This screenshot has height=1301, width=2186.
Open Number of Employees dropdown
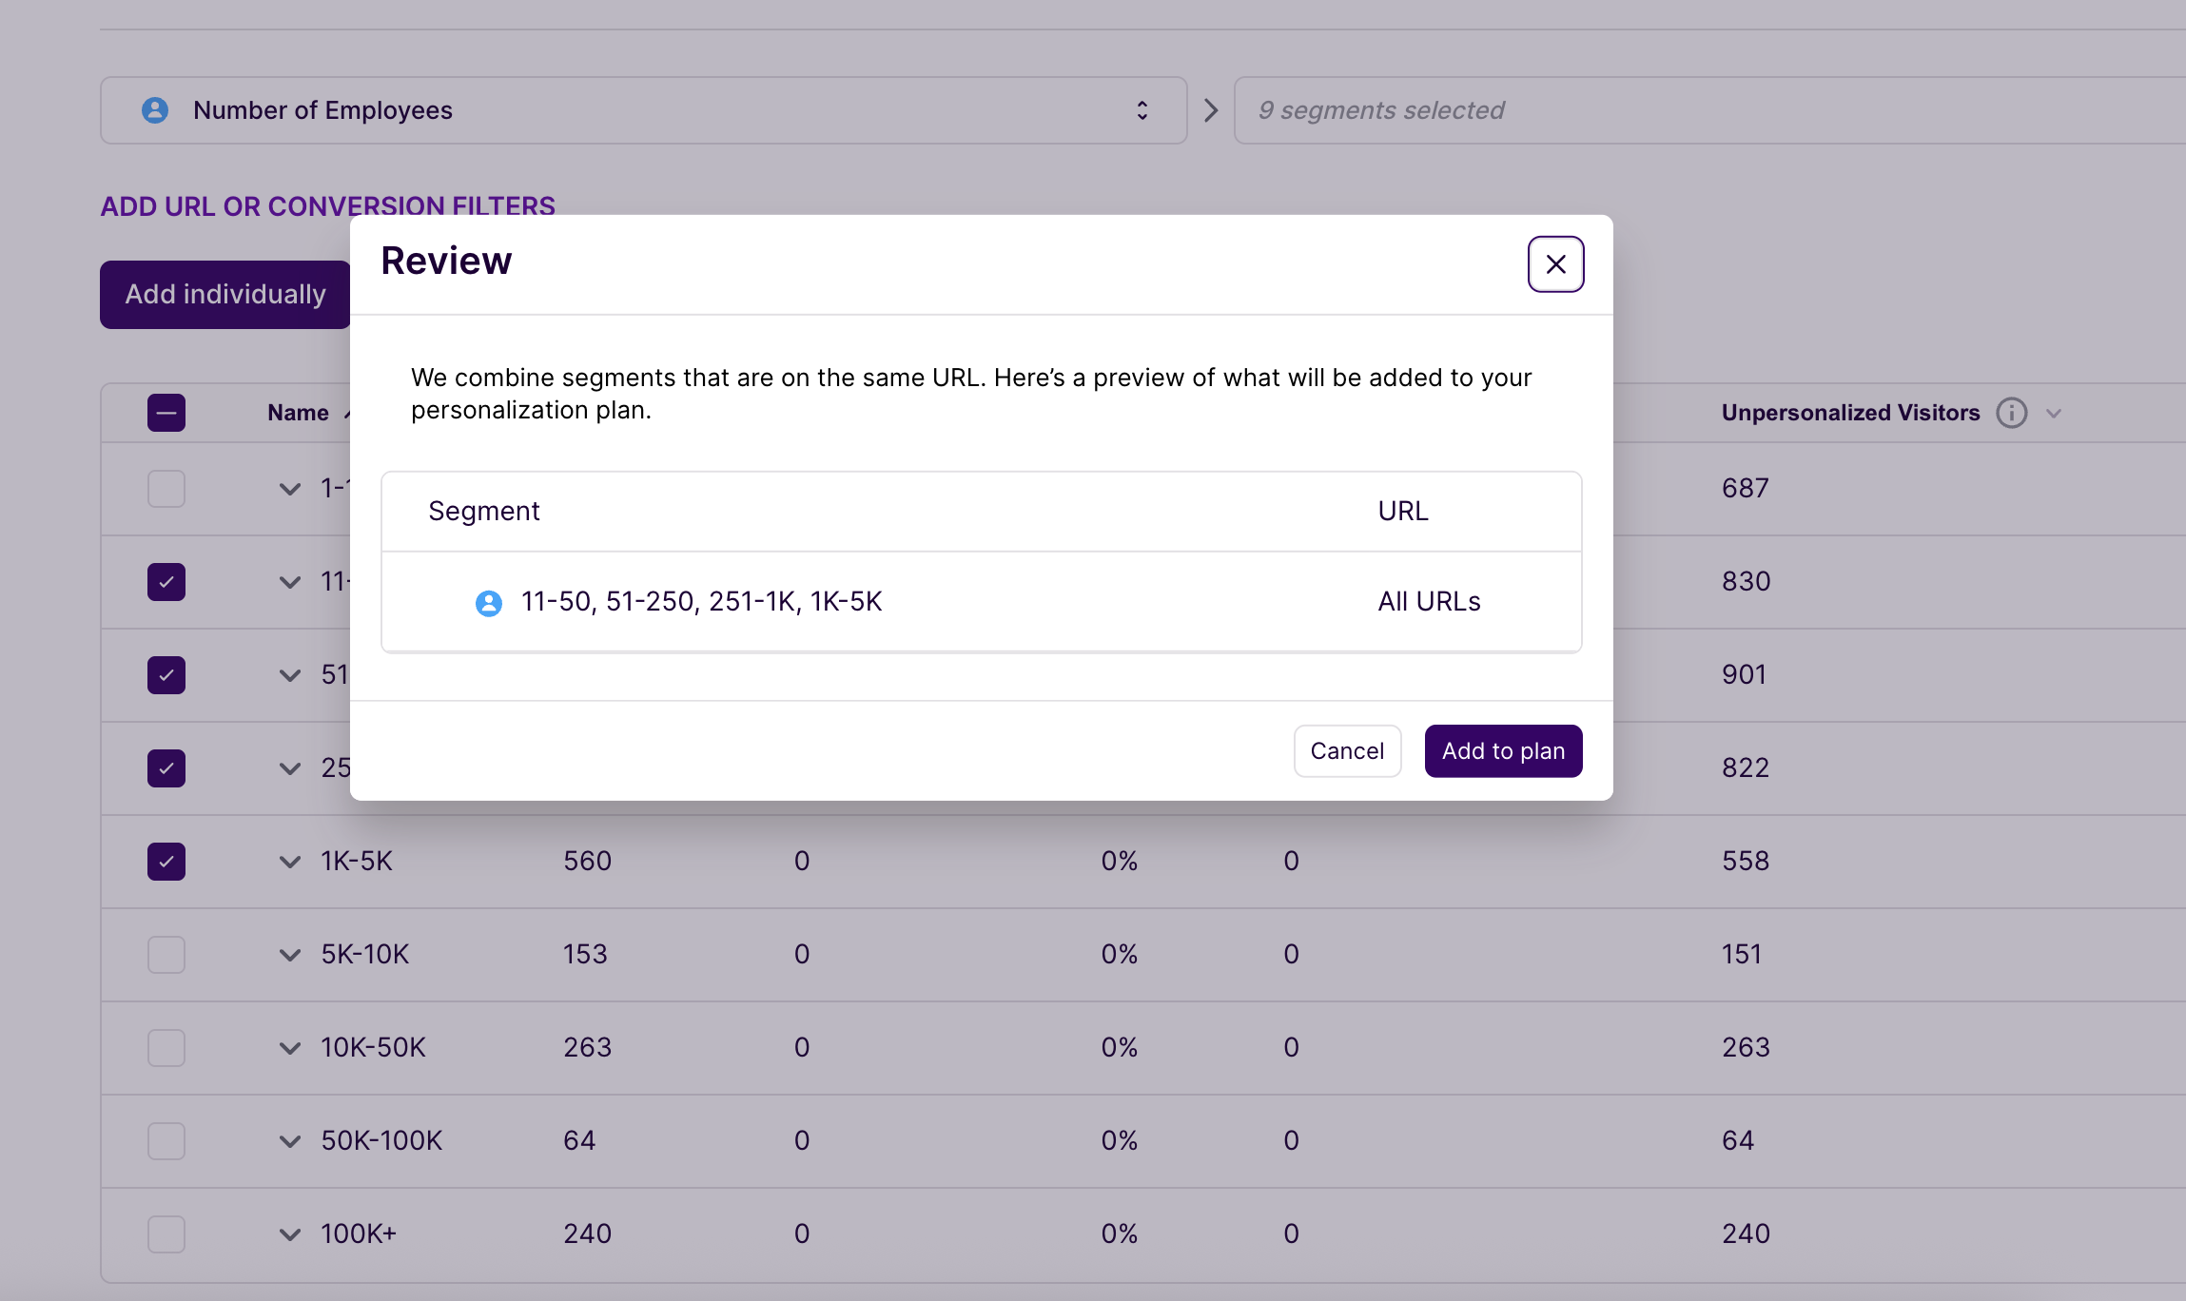point(644,110)
